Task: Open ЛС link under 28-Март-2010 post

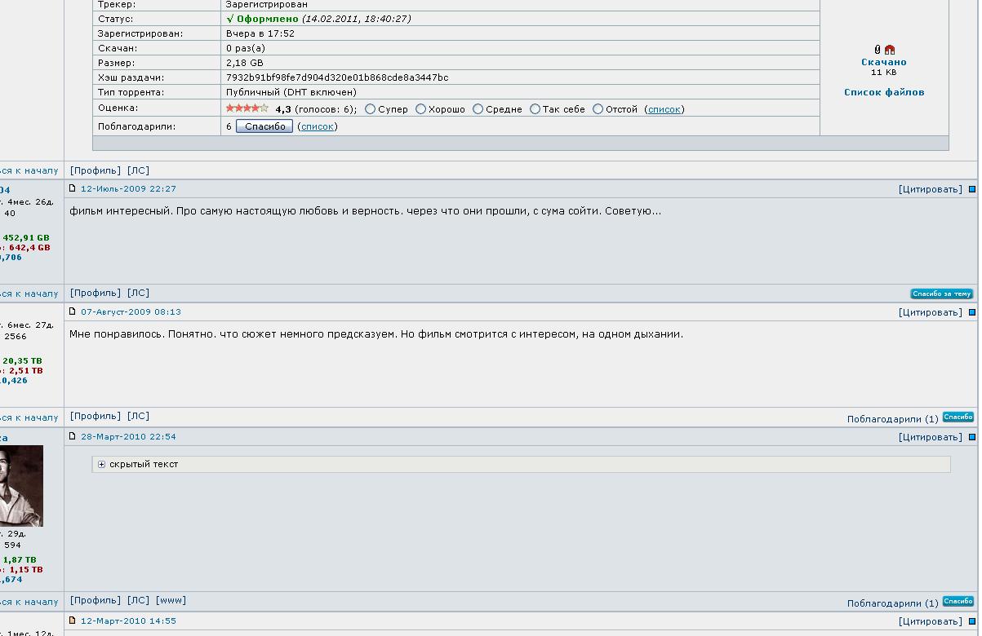Action: (139, 600)
